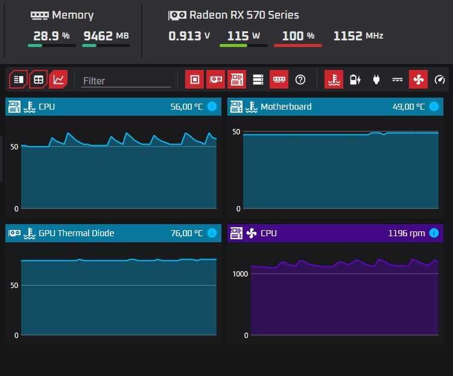453x376 pixels.
Task: Click the GPU Thermal Diode graph
Action: pyautogui.click(x=119, y=297)
